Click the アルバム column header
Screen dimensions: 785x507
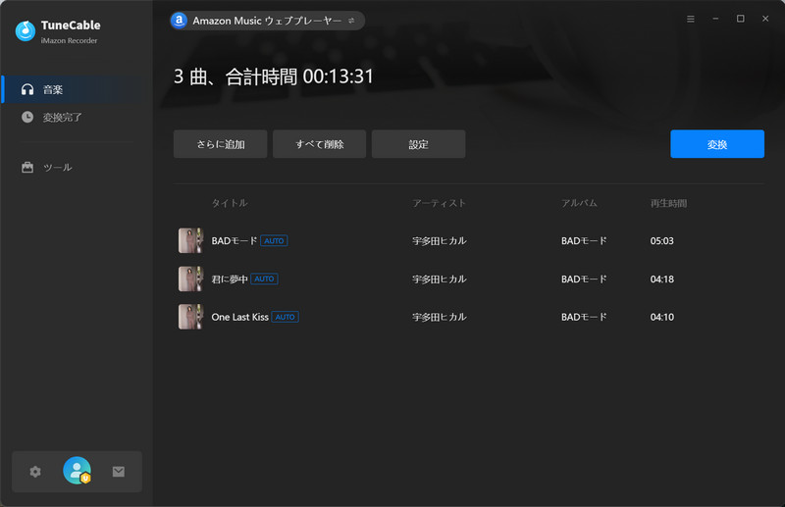click(579, 203)
